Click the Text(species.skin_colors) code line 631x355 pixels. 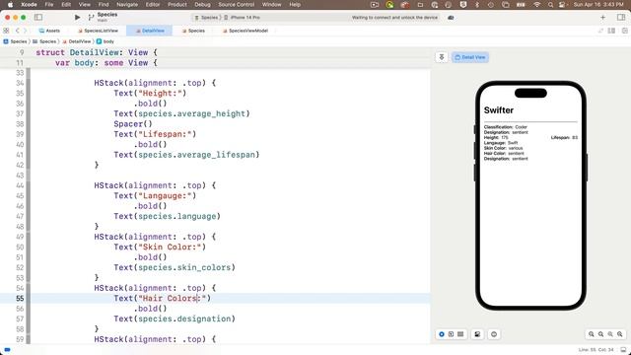click(175, 267)
